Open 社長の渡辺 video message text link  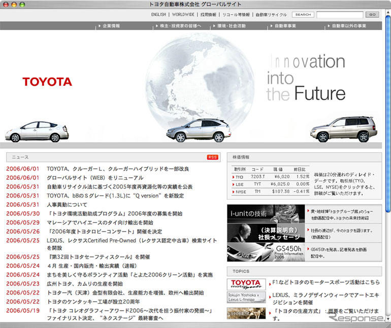point(342,234)
